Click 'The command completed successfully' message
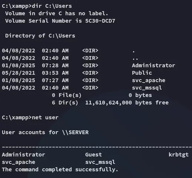192x178 pixels. click(x=60, y=170)
